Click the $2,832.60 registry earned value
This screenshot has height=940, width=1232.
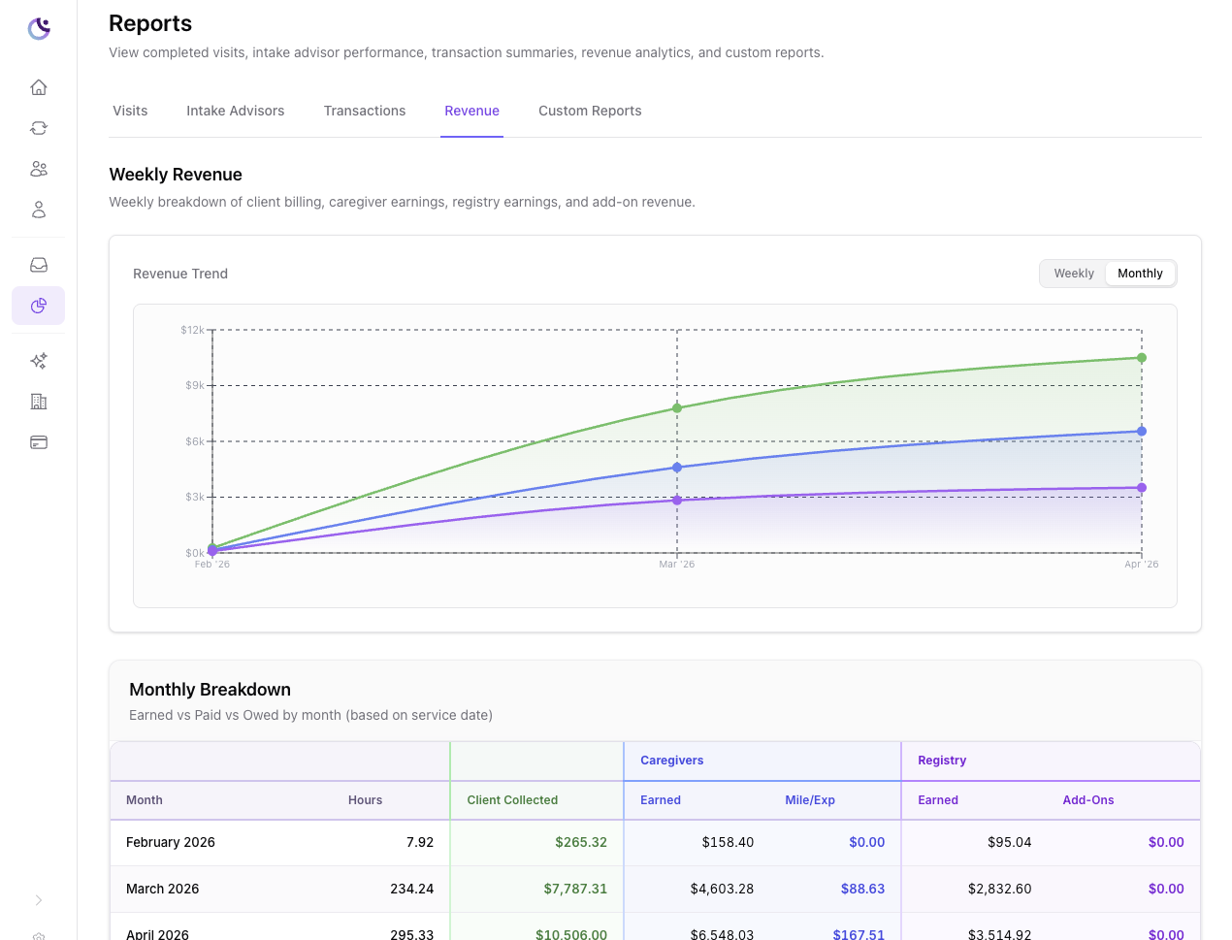(x=999, y=889)
